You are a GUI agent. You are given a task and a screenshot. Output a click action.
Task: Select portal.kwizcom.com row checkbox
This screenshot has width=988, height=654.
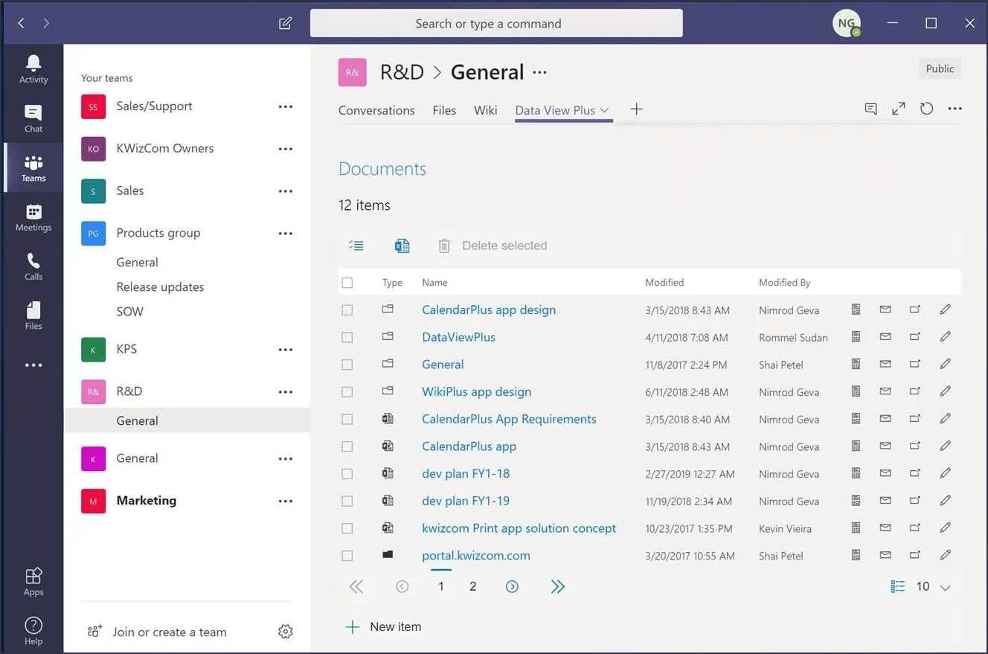coord(347,556)
